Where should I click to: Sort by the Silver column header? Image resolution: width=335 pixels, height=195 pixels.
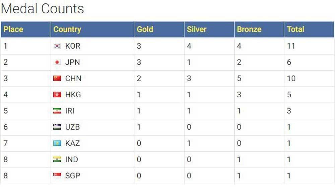coord(197,29)
